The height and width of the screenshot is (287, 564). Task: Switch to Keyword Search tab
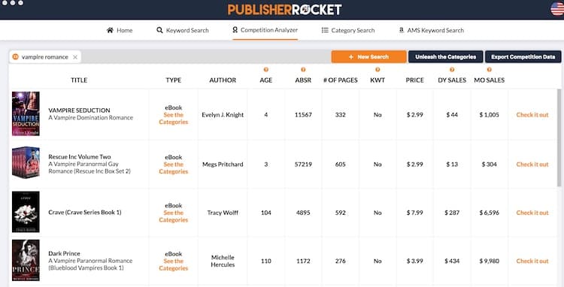183,31
